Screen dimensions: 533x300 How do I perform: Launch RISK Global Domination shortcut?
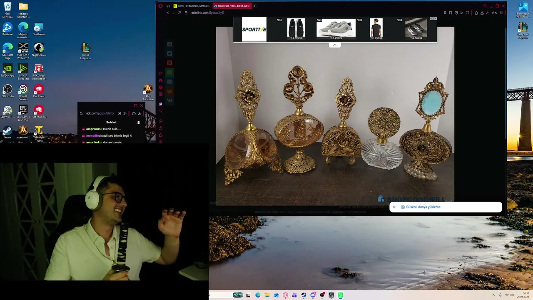click(39, 72)
